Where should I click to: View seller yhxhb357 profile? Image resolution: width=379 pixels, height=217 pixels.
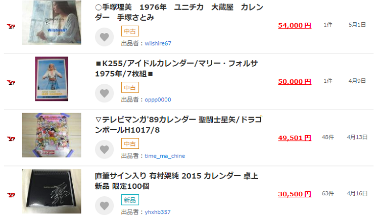pyautogui.click(x=158, y=212)
